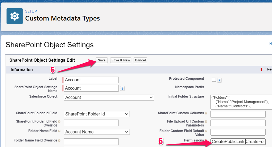Show help for Folder Name Field Override

pos(59,140)
